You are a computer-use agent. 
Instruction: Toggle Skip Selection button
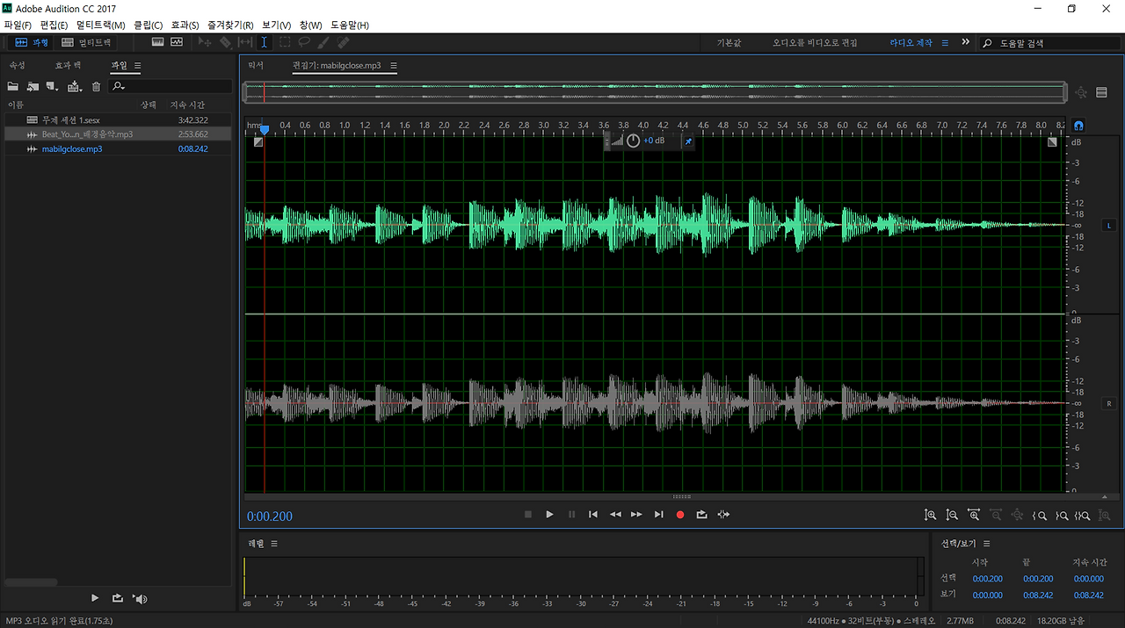(x=723, y=515)
